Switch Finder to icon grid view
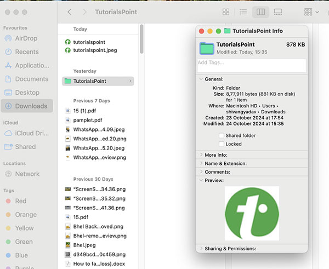Image resolution: width=329 pixels, height=269 pixels. pos(226,12)
